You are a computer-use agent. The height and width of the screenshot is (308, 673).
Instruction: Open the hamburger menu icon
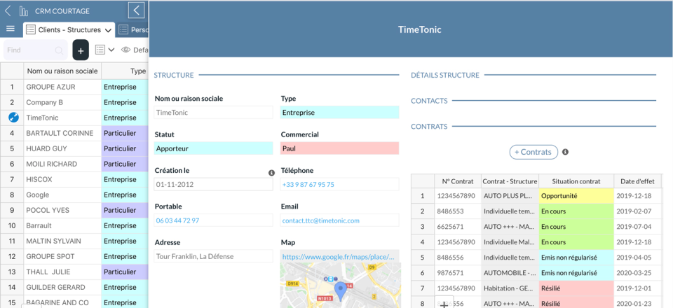coord(11,29)
